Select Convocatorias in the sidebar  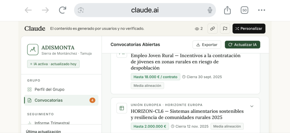[48, 100]
